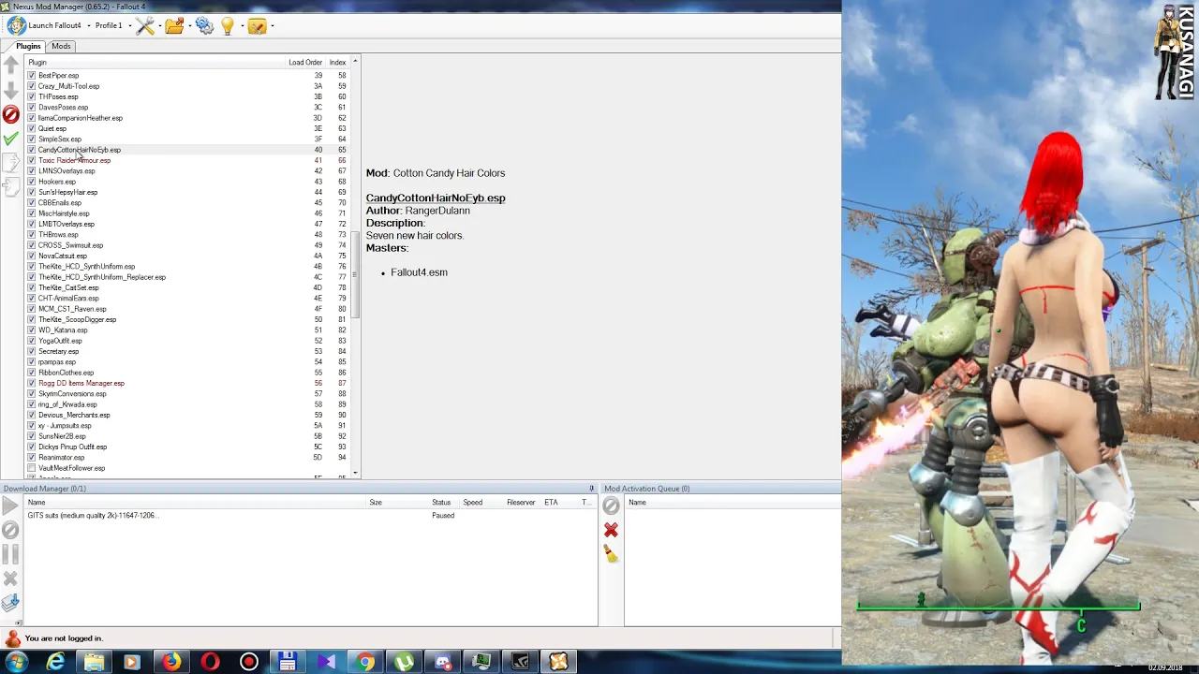Select the llamaCompanionHeather.esp plugin row
Viewport: 1199px width, 674px height.
pos(187,118)
